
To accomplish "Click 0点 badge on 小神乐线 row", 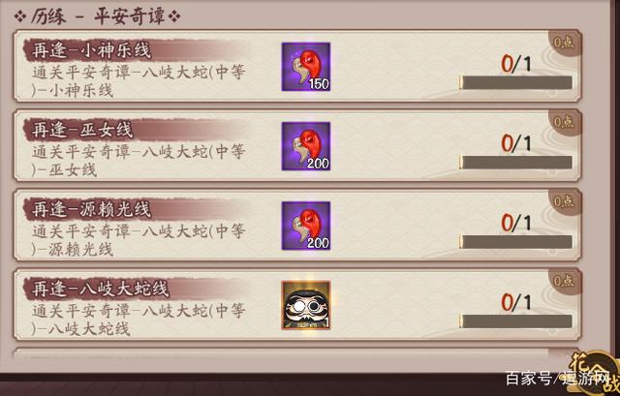I will pos(564,43).
